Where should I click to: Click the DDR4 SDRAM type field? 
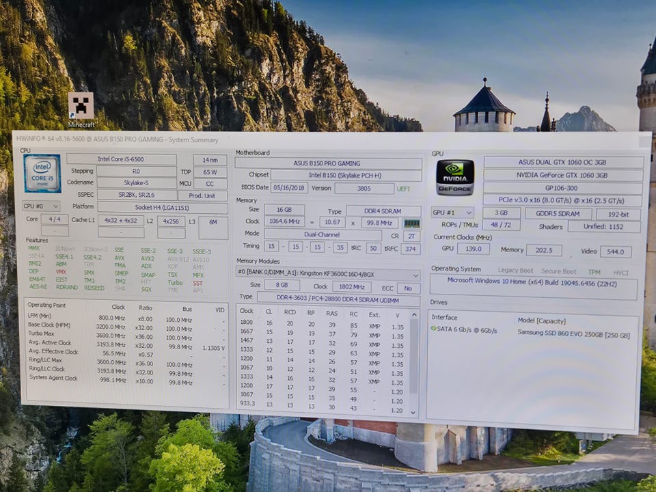pyautogui.click(x=383, y=211)
